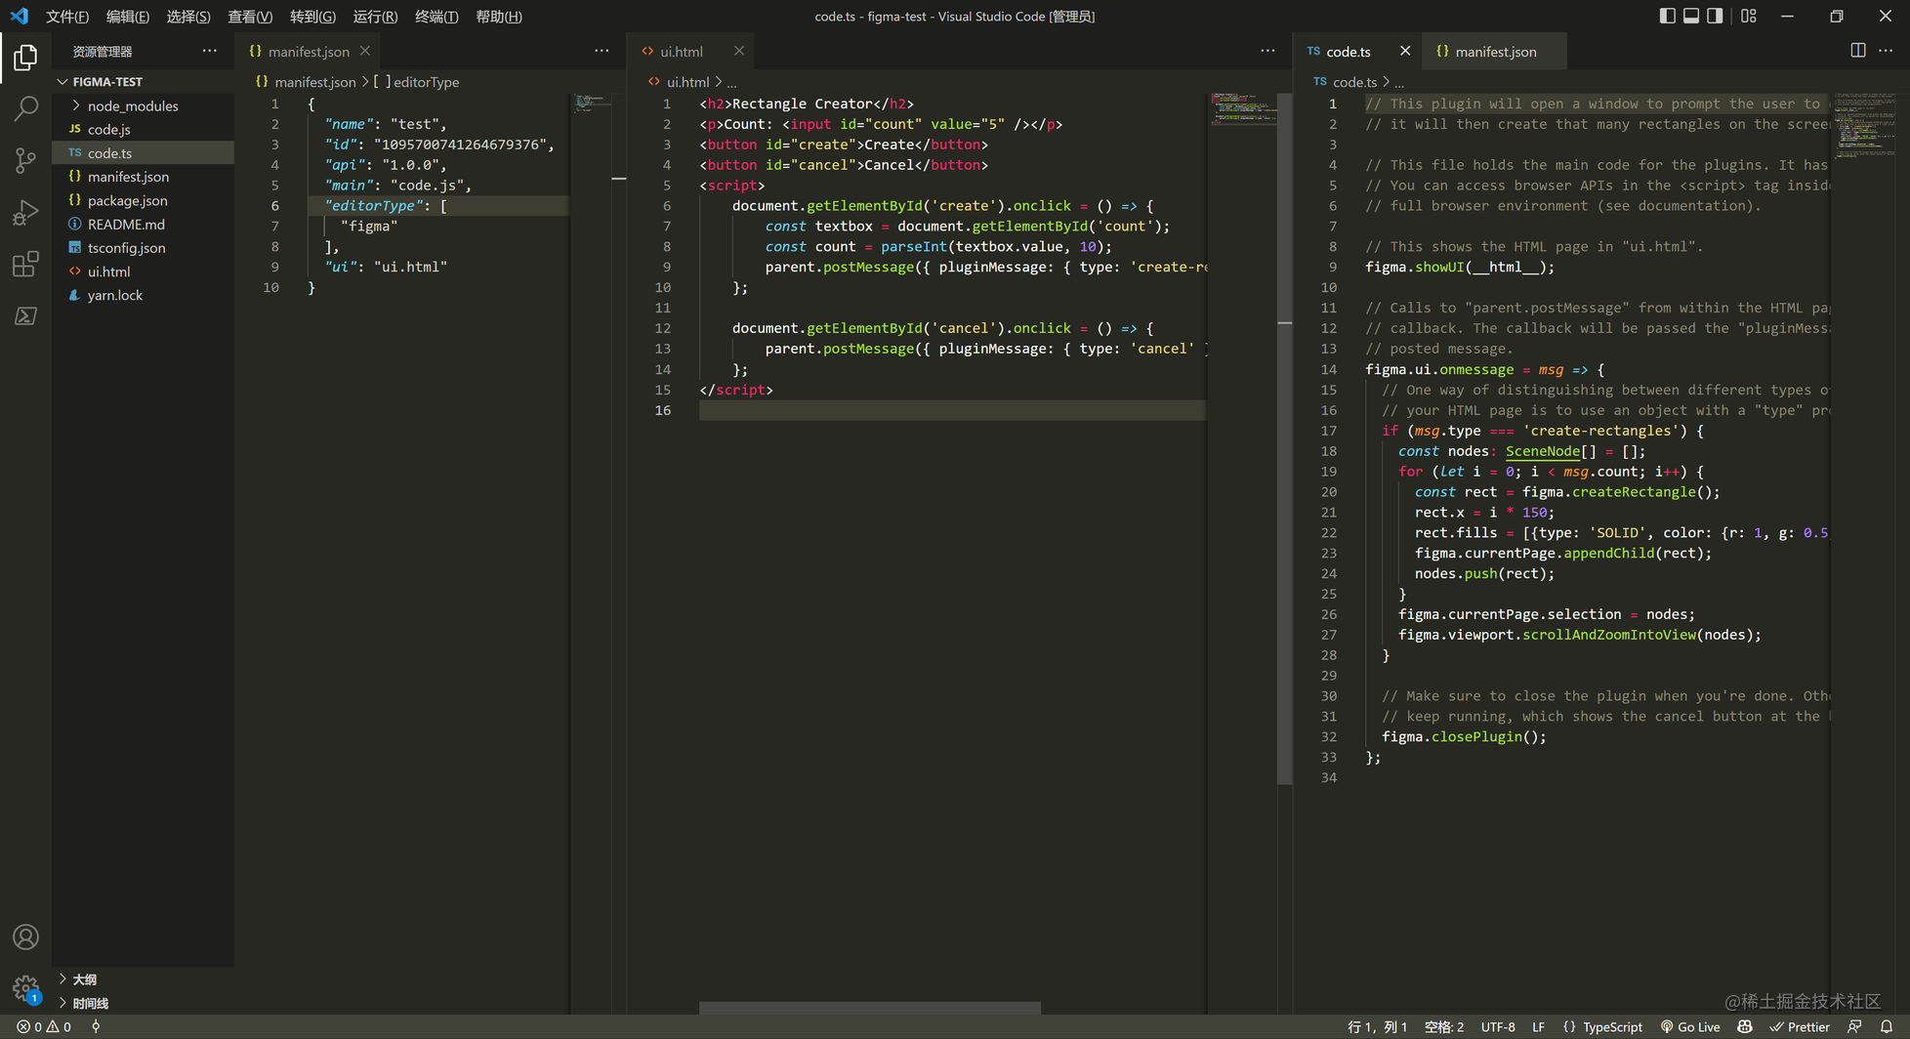Open more actions for manifest.json editor group
Viewport: 1910px width, 1039px height.
pos(602,51)
